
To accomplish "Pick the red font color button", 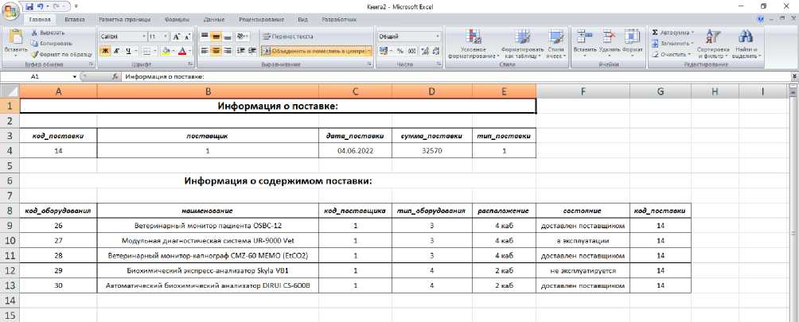I will [x=181, y=51].
